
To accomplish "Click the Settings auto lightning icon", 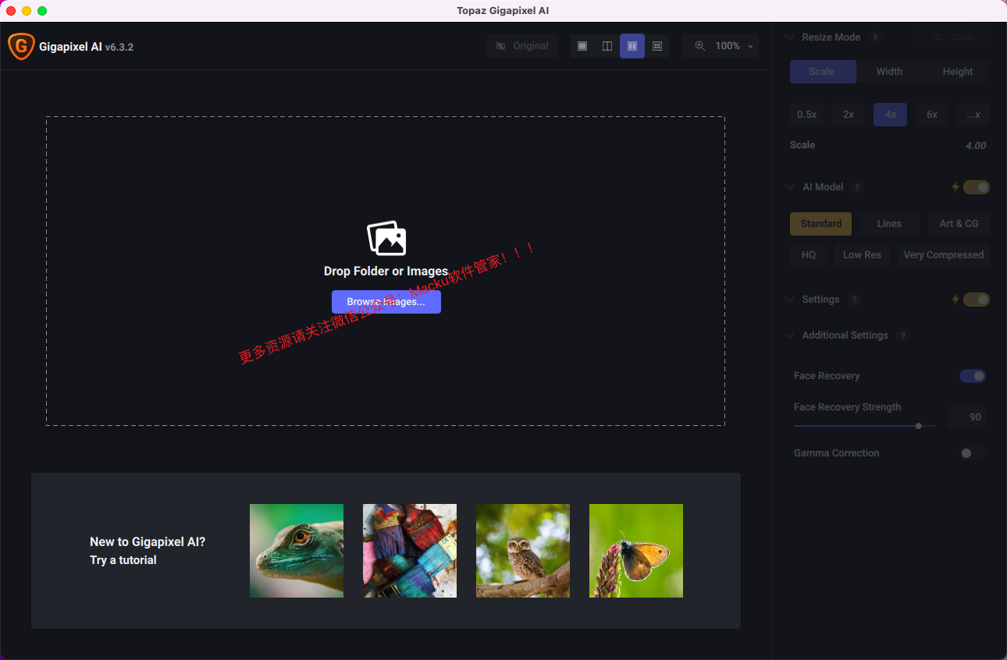I will coord(955,300).
